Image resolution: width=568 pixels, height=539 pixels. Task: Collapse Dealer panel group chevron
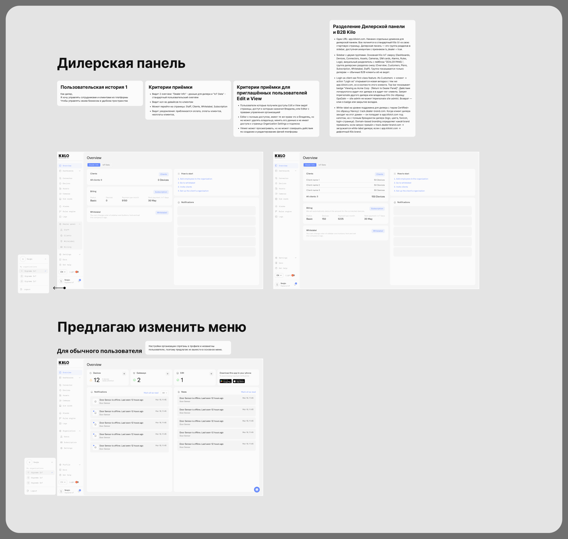[80, 224]
